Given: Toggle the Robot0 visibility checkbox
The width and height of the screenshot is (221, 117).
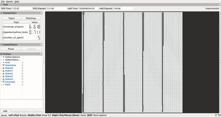Looking at the screenshot, I should 22,68.
